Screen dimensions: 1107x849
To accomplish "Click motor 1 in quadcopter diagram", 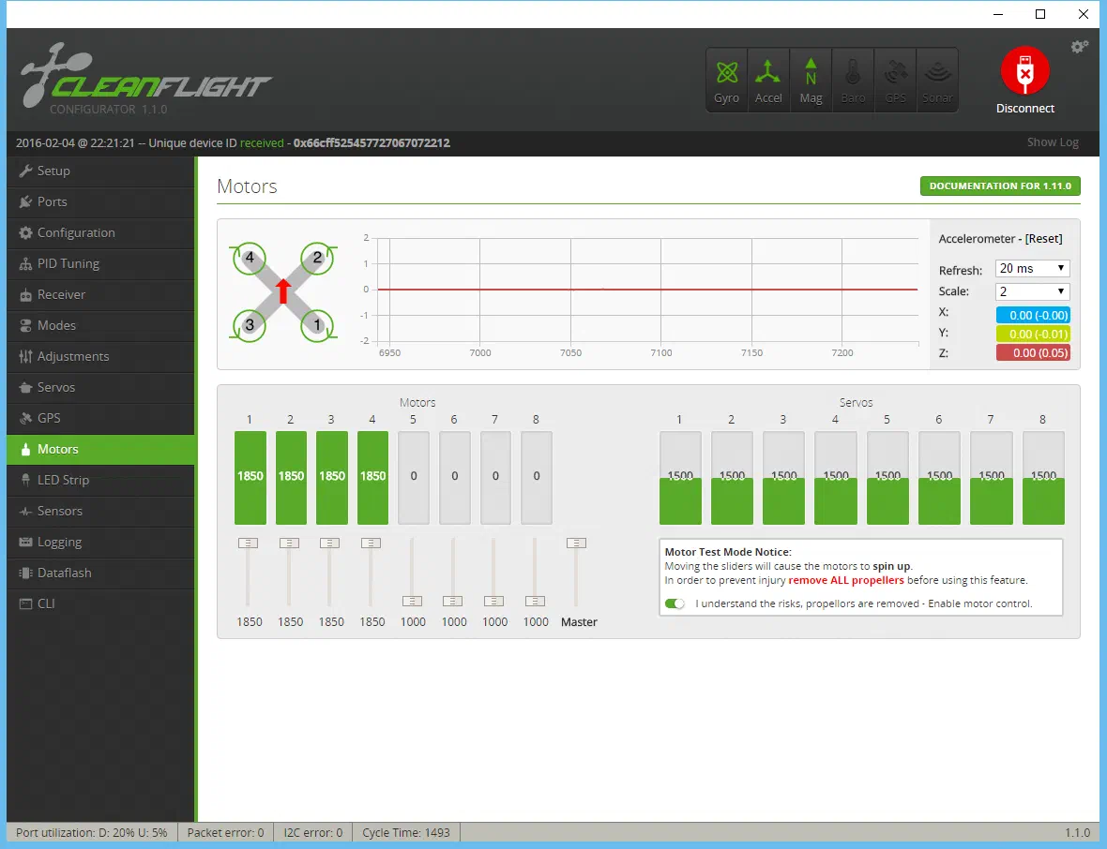I will (317, 325).
